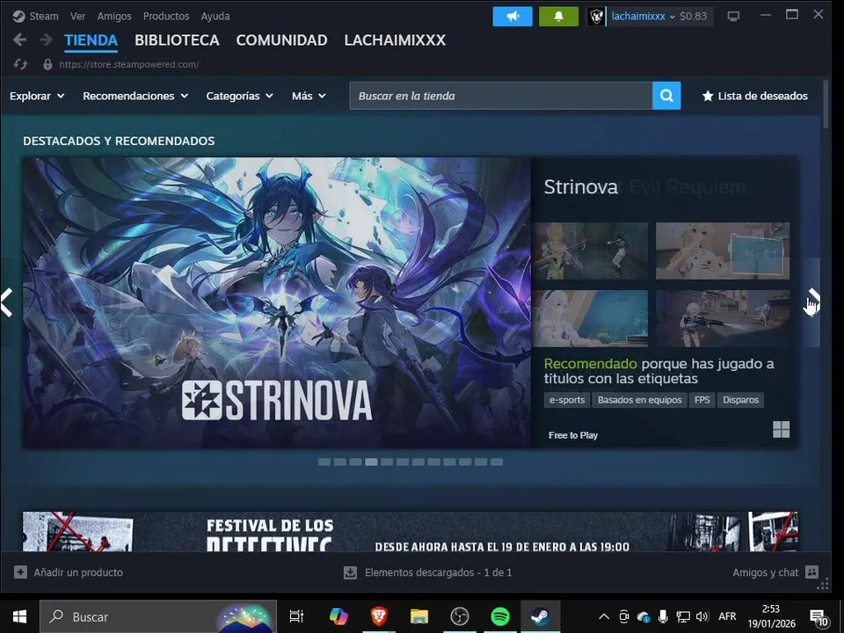Open the LACHAIMIXXX profile tab
The width and height of the screenshot is (844, 633).
(x=395, y=40)
